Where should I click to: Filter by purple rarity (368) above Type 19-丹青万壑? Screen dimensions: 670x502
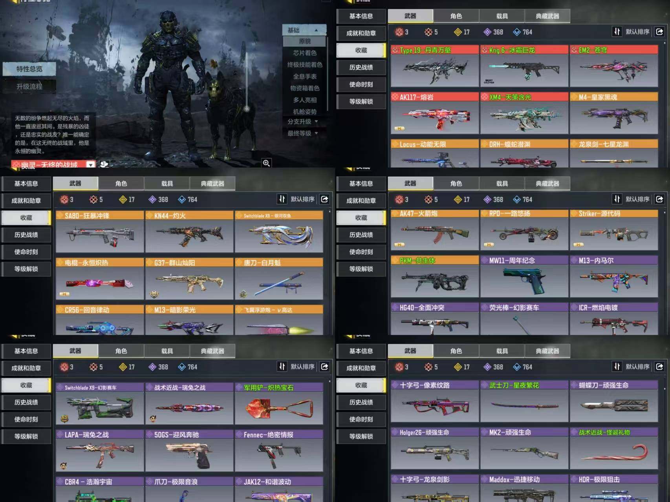coord(493,32)
